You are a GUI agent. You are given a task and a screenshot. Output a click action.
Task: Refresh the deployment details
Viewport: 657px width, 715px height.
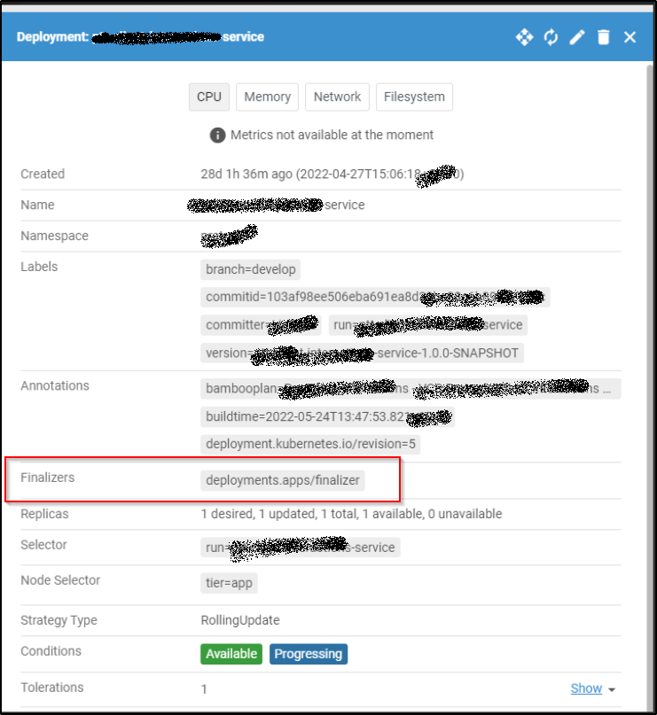click(551, 37)
